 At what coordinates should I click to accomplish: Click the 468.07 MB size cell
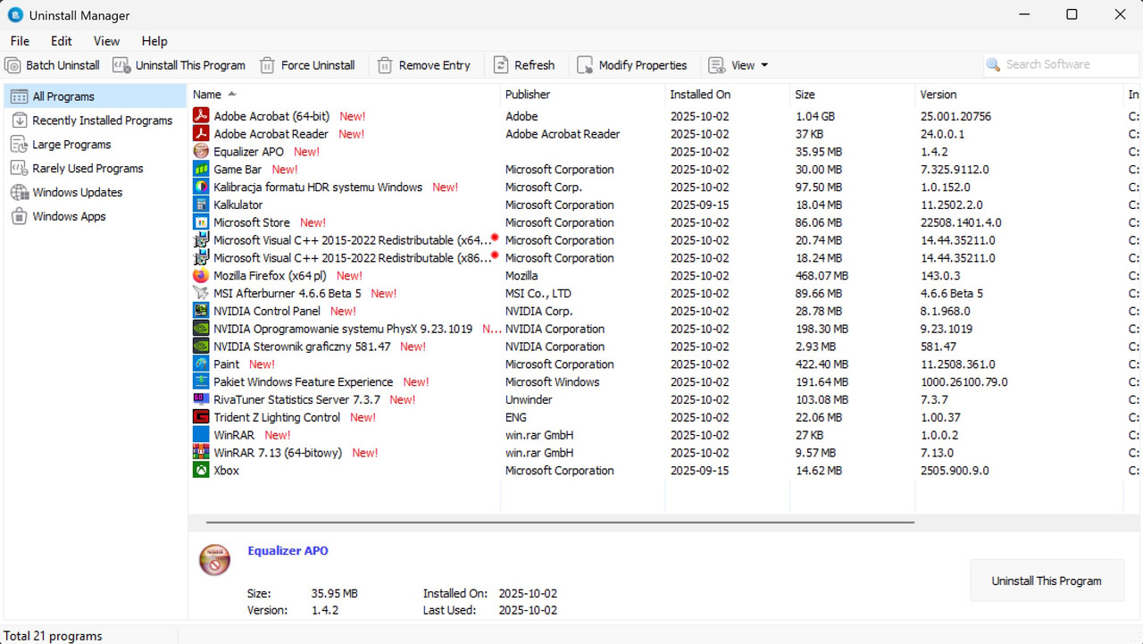tap(822, 276)
